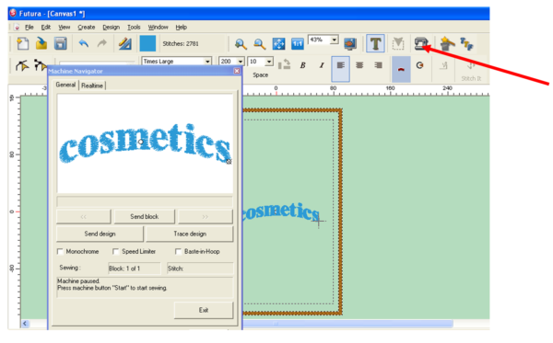Select the arc text baseline icon

[401, 69]
